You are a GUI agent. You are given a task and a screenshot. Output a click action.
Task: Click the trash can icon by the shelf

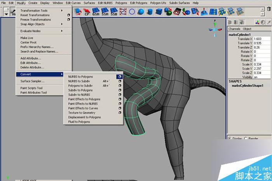click(x=269, y=9)
